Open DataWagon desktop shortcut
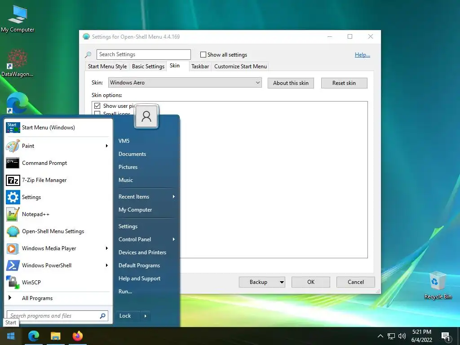This screenshot has width=460, height=345. 18,63
